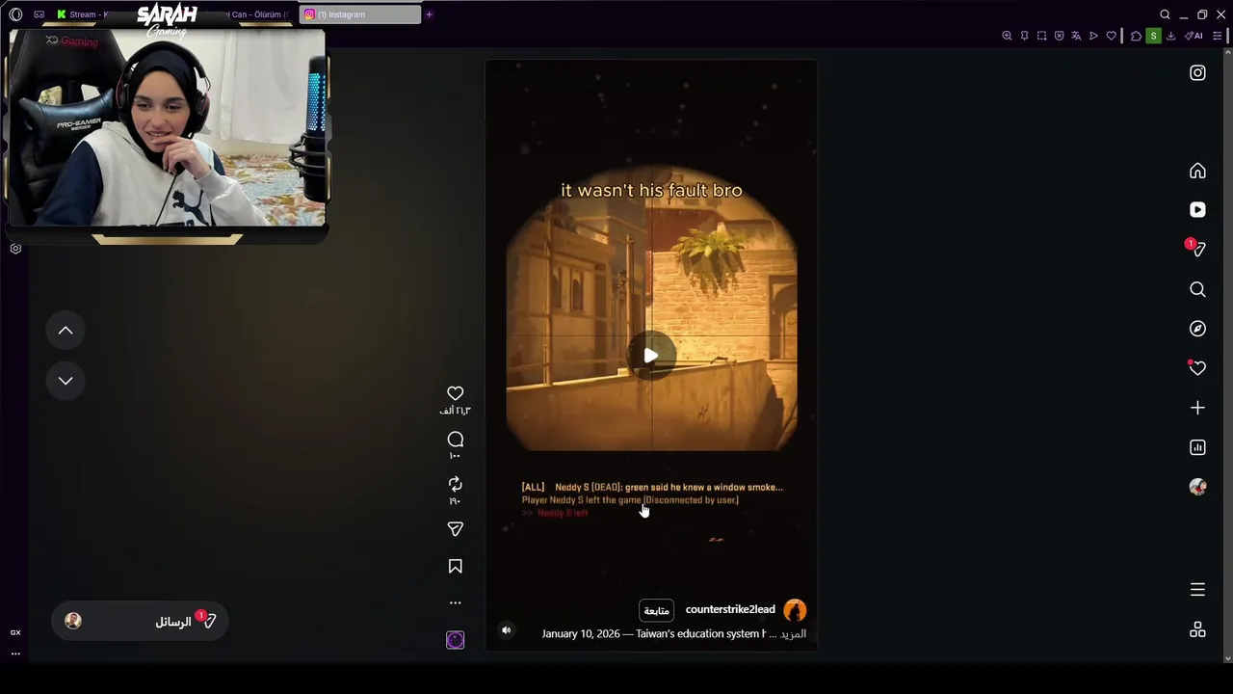Open Instagram direct messages in sidebar
Screen dimensions: 1233x694
coord(1196,249)
